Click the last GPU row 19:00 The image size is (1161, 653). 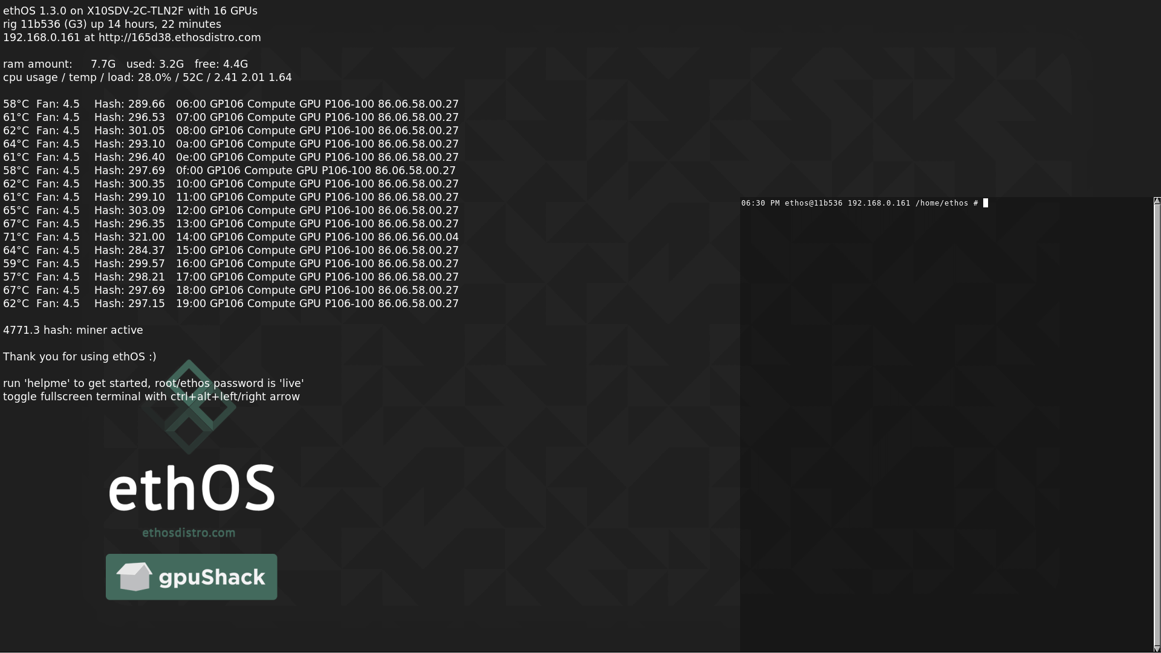[230, 304]
